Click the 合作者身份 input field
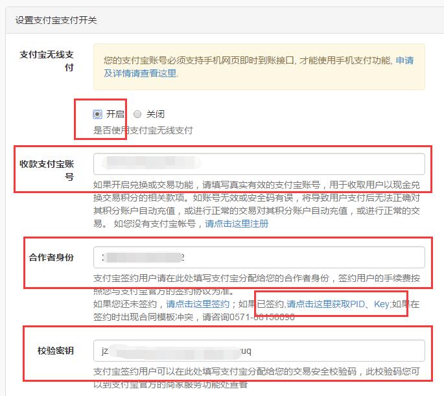444x396 pixels. (259, 257)
